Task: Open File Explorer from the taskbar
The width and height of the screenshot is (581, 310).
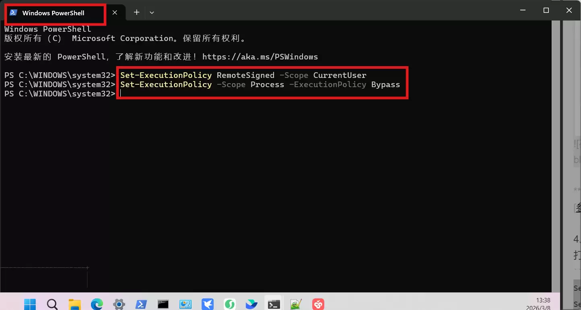Action: tap(74, 304)
